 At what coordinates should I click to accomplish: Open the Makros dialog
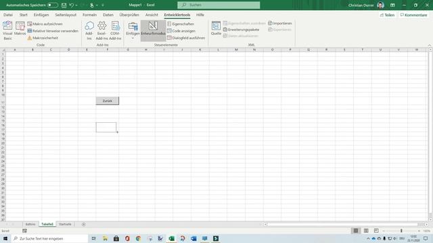(20, 28)
